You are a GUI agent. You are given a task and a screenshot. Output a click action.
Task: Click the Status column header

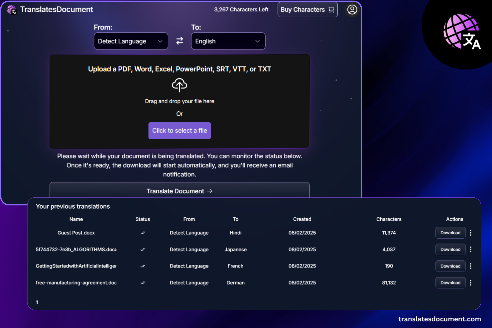pos(143,219)
